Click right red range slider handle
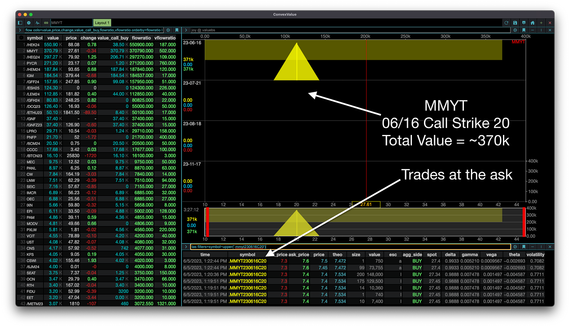 tap(523, 222)
